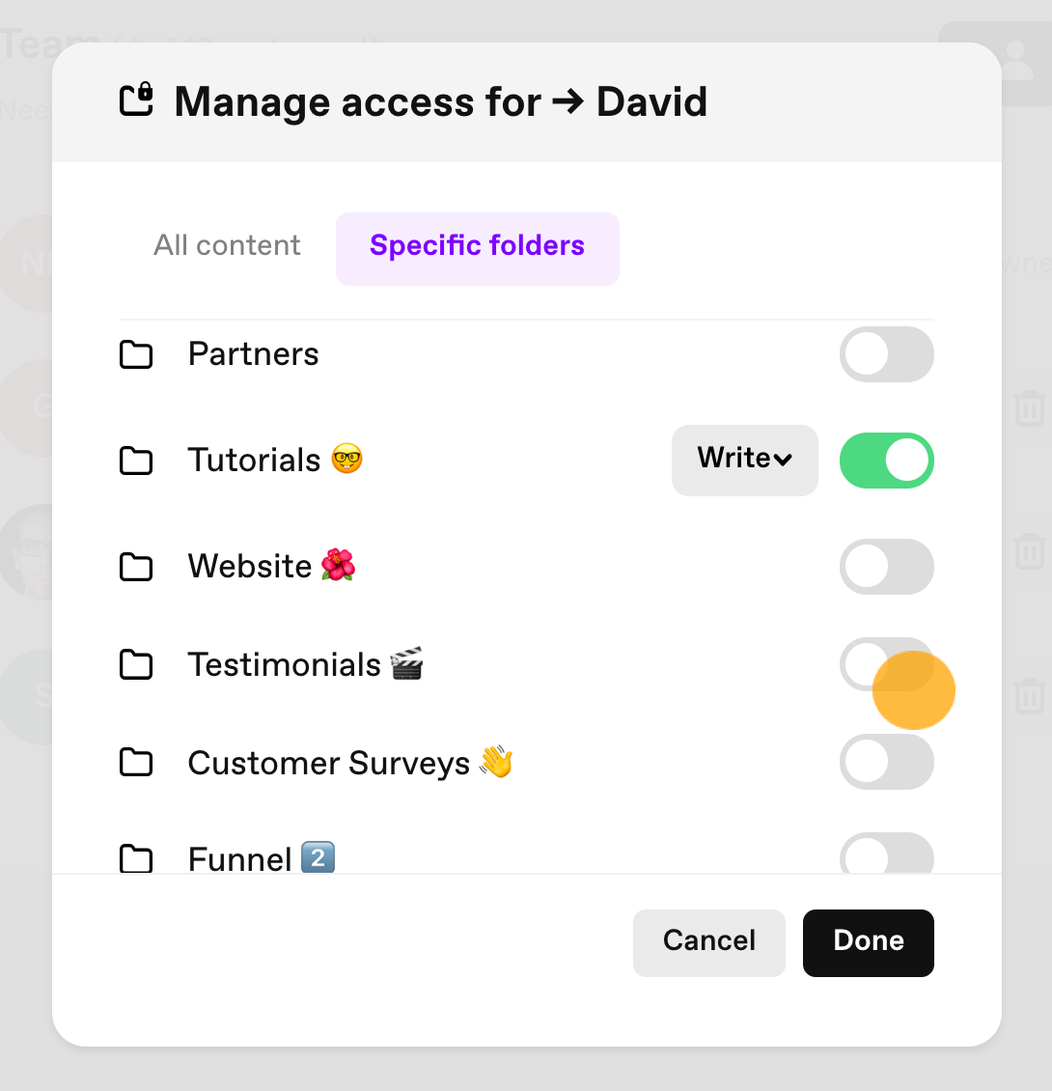The height and width of the screenshot is (1091, 1052).
Task: Click the lock folder icon beside Manage access
Action: pos(136,99)
